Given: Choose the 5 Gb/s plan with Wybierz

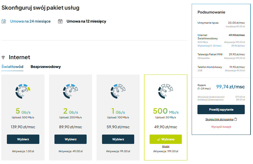Looking at the screenshot, I should click(23, 139).
